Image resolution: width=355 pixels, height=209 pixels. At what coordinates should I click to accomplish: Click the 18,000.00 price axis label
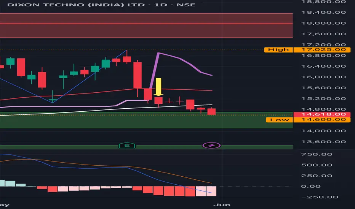(324, 23)
